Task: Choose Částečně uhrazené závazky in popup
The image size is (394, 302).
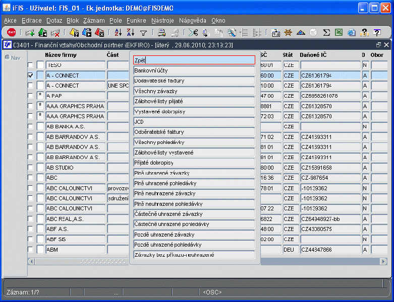Action: [x=194, y=214]
